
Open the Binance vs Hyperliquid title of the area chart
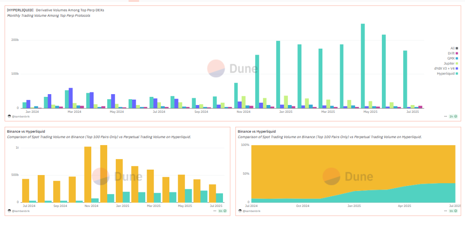[257, 131]
